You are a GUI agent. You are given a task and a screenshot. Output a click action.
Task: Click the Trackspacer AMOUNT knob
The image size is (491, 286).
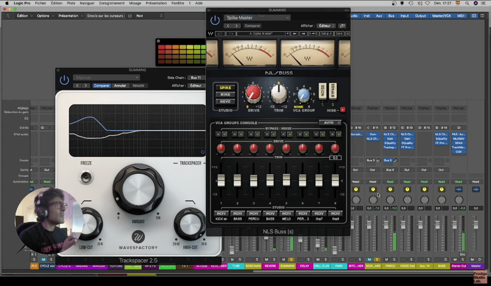[138, 189]
